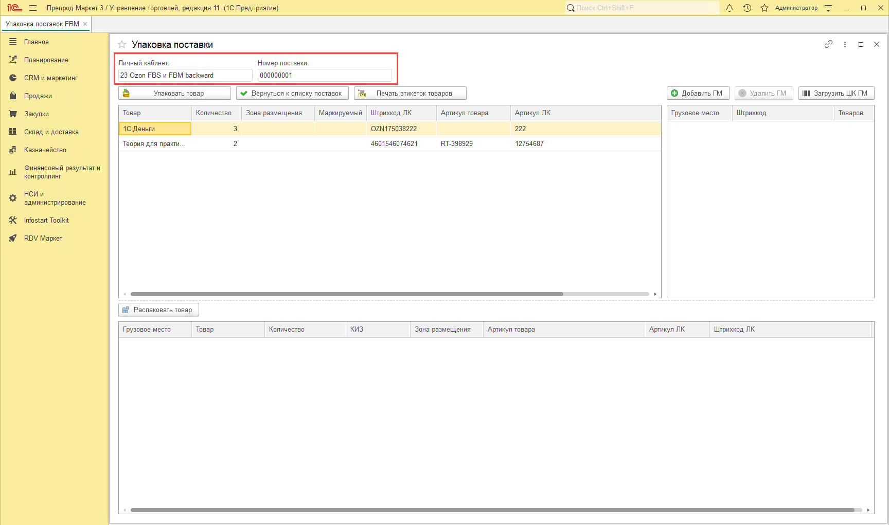Open the three-dot more actions menu
Viewport: 889px width, 525px height.
(845, 44)
